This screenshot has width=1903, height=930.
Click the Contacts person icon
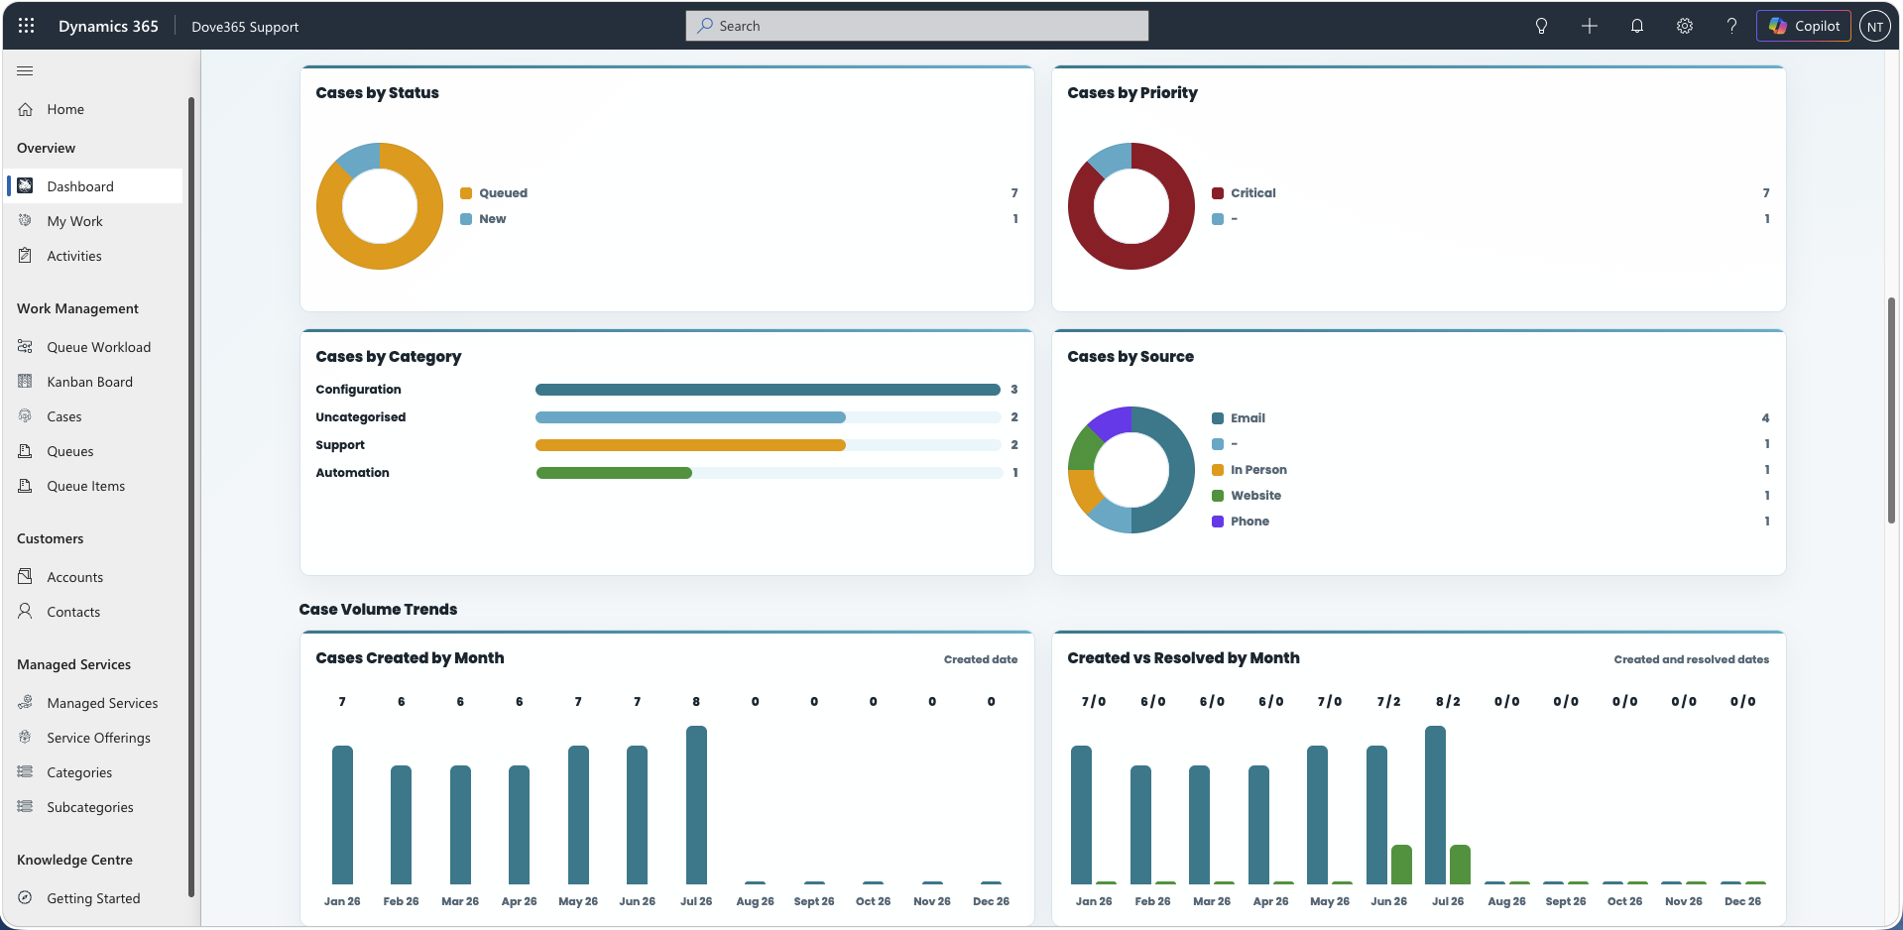26,611
